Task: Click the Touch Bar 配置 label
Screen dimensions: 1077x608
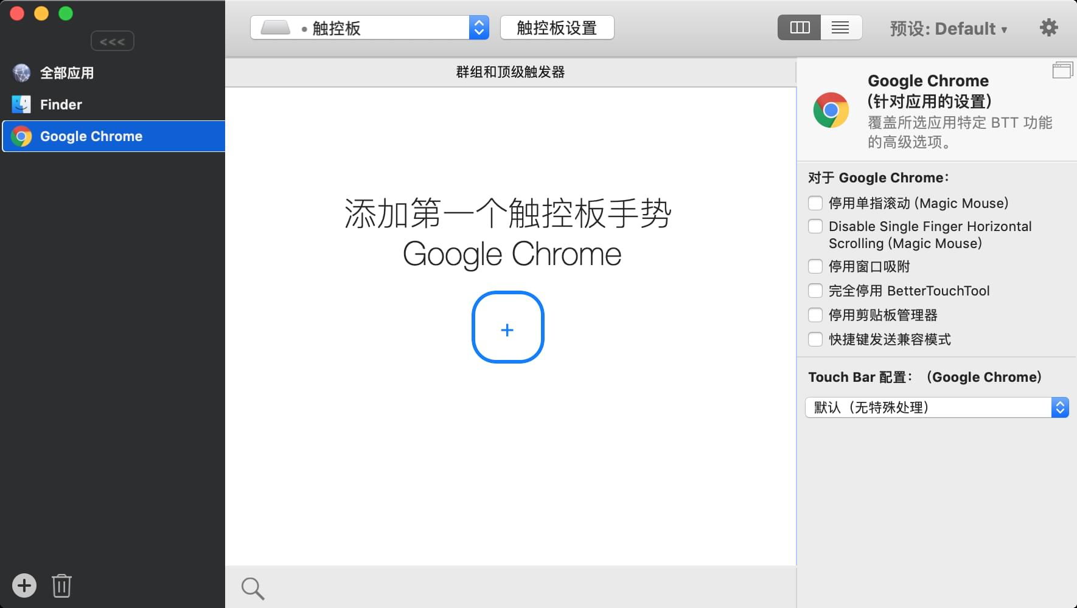Action: tap(860, 377)
